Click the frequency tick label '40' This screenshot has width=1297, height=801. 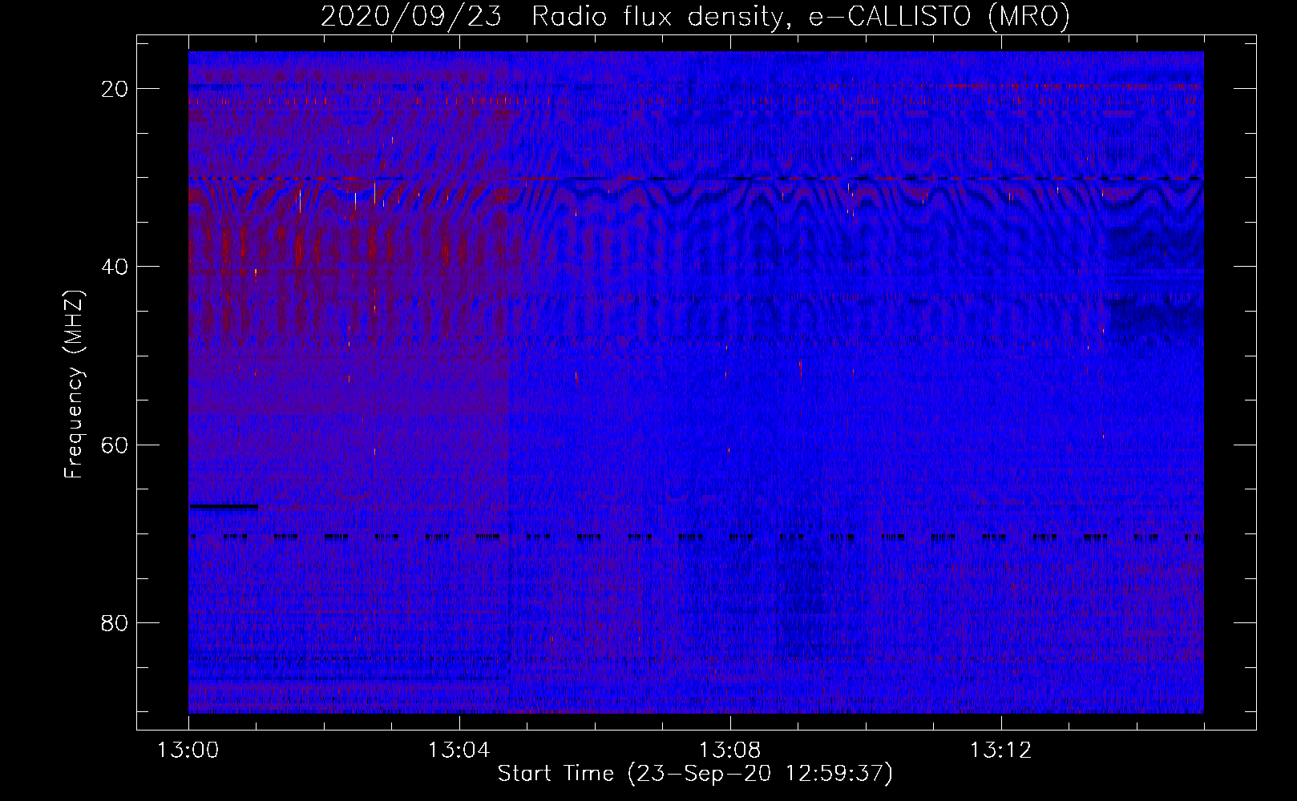(x=115, y=267)
